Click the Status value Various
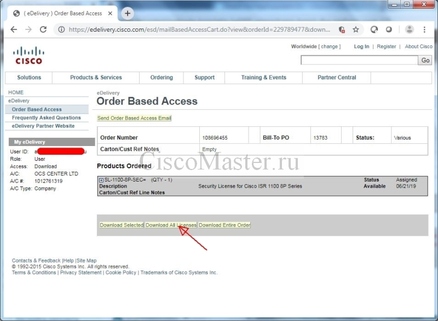 tap(402, 138)
